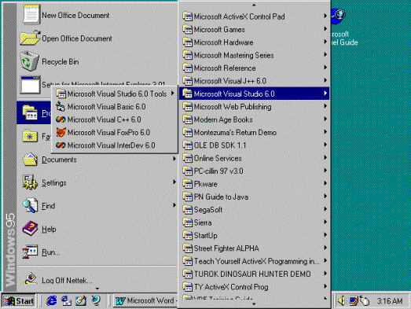This screenshot has width=411, height=309.
Task: Click the Favorites folder icon
Action: pyautogui.click(x=30, y=136)
